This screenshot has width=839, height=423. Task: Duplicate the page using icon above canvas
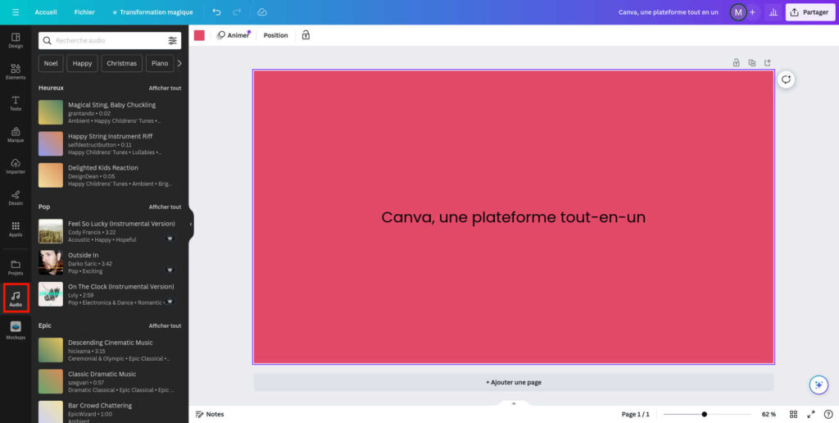coord(752,62)
